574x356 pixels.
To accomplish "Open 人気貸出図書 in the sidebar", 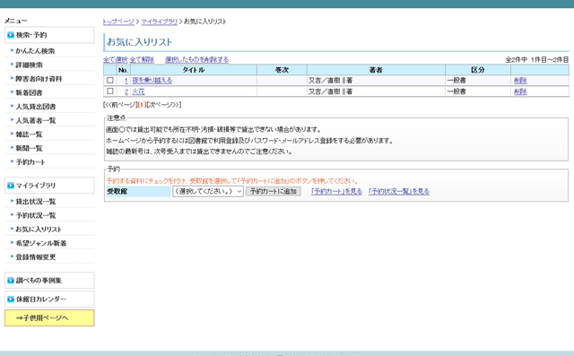I will click(x=36, y=107).
